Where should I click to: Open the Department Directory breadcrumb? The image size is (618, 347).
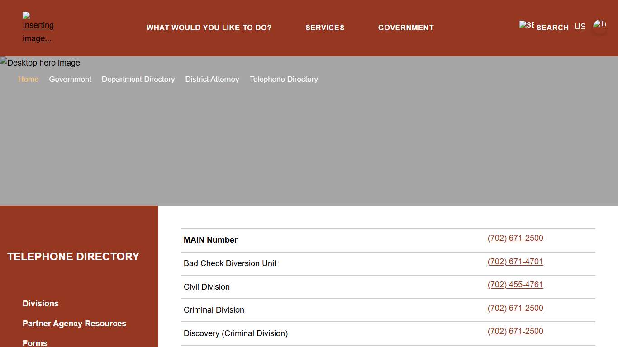point(138,79)
